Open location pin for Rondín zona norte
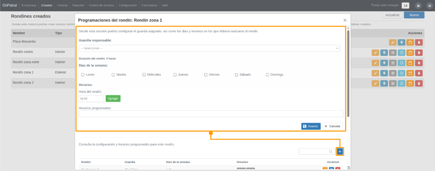Screen dimensions: 435x171 point(384,63)
